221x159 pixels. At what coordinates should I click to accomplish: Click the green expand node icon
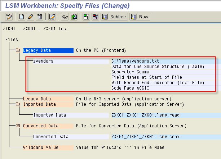click(87, 17)
